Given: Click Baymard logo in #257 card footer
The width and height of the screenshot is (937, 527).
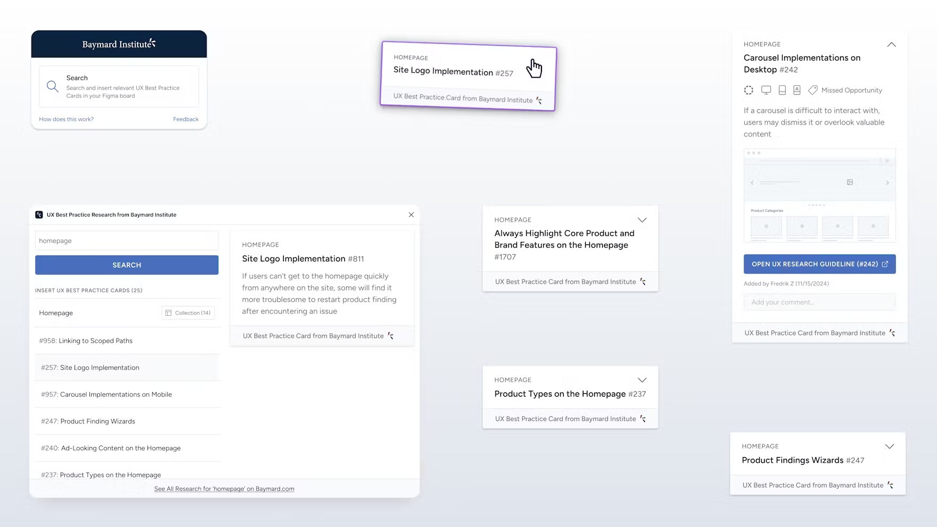Looking at the screenshot, I should coord(539,101).
